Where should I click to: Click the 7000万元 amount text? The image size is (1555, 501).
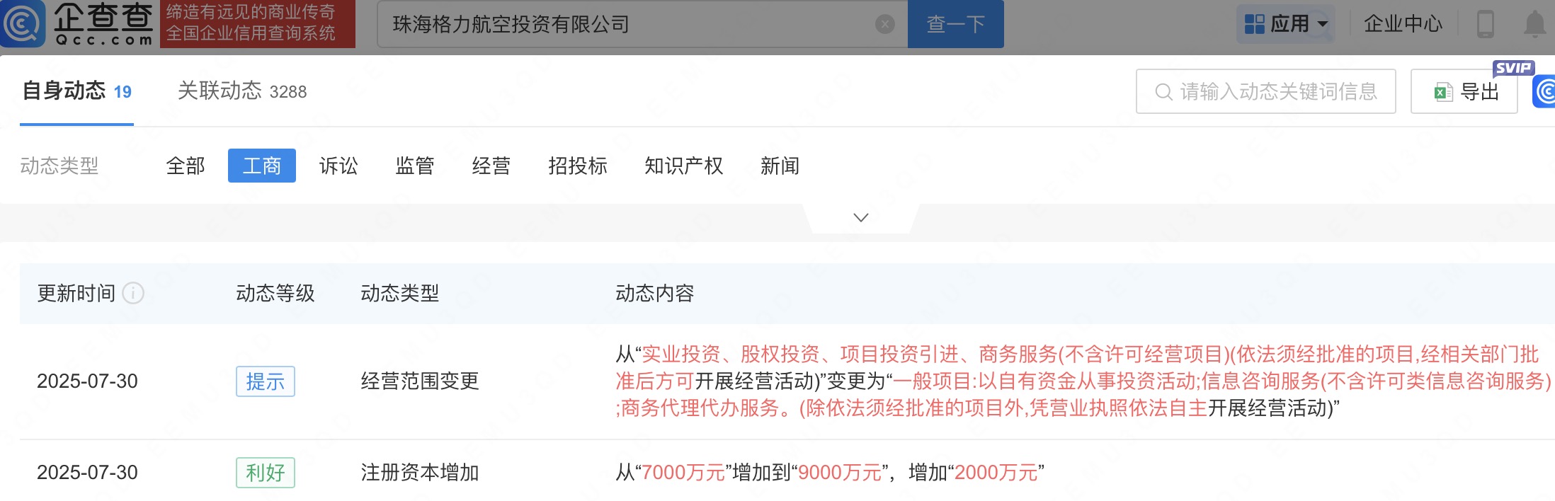tap(683, 473)
